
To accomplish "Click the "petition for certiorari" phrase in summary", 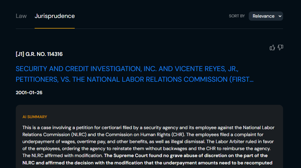I will pyautogui.click(x=97, y=128).
